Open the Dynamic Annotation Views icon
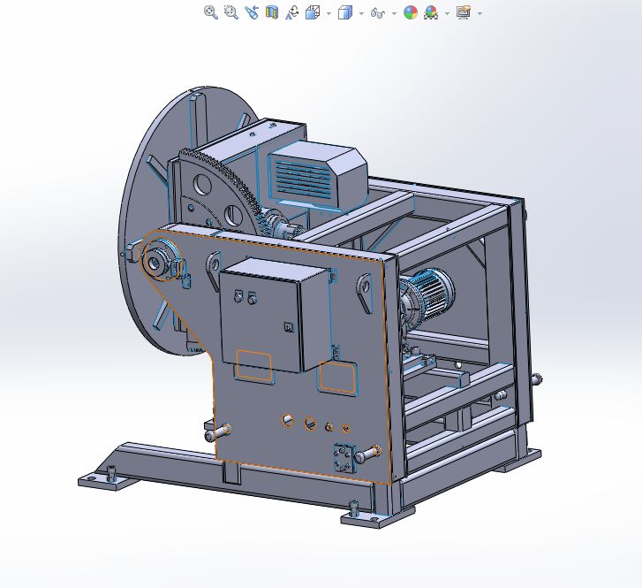642x588 pixels. [x=292, y=12]
